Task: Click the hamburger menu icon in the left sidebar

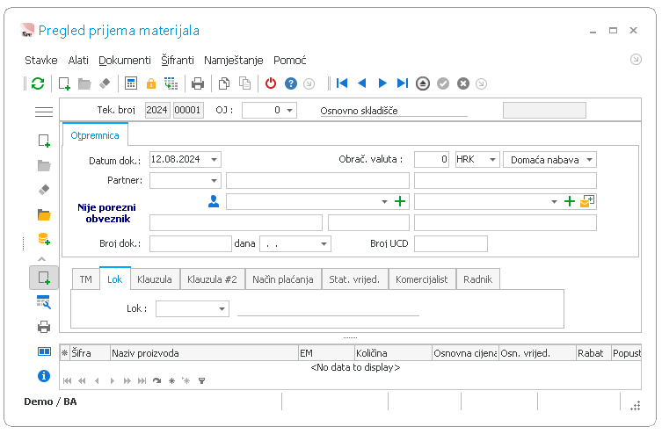Action: 44,112
